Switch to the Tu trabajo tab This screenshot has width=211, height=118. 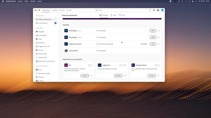pyautogui.click(x=54, y=10)
